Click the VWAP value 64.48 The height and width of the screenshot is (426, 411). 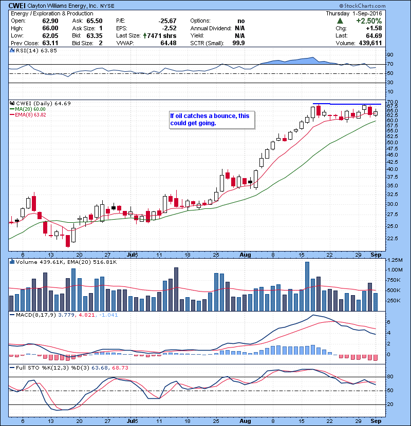(169, 43)
